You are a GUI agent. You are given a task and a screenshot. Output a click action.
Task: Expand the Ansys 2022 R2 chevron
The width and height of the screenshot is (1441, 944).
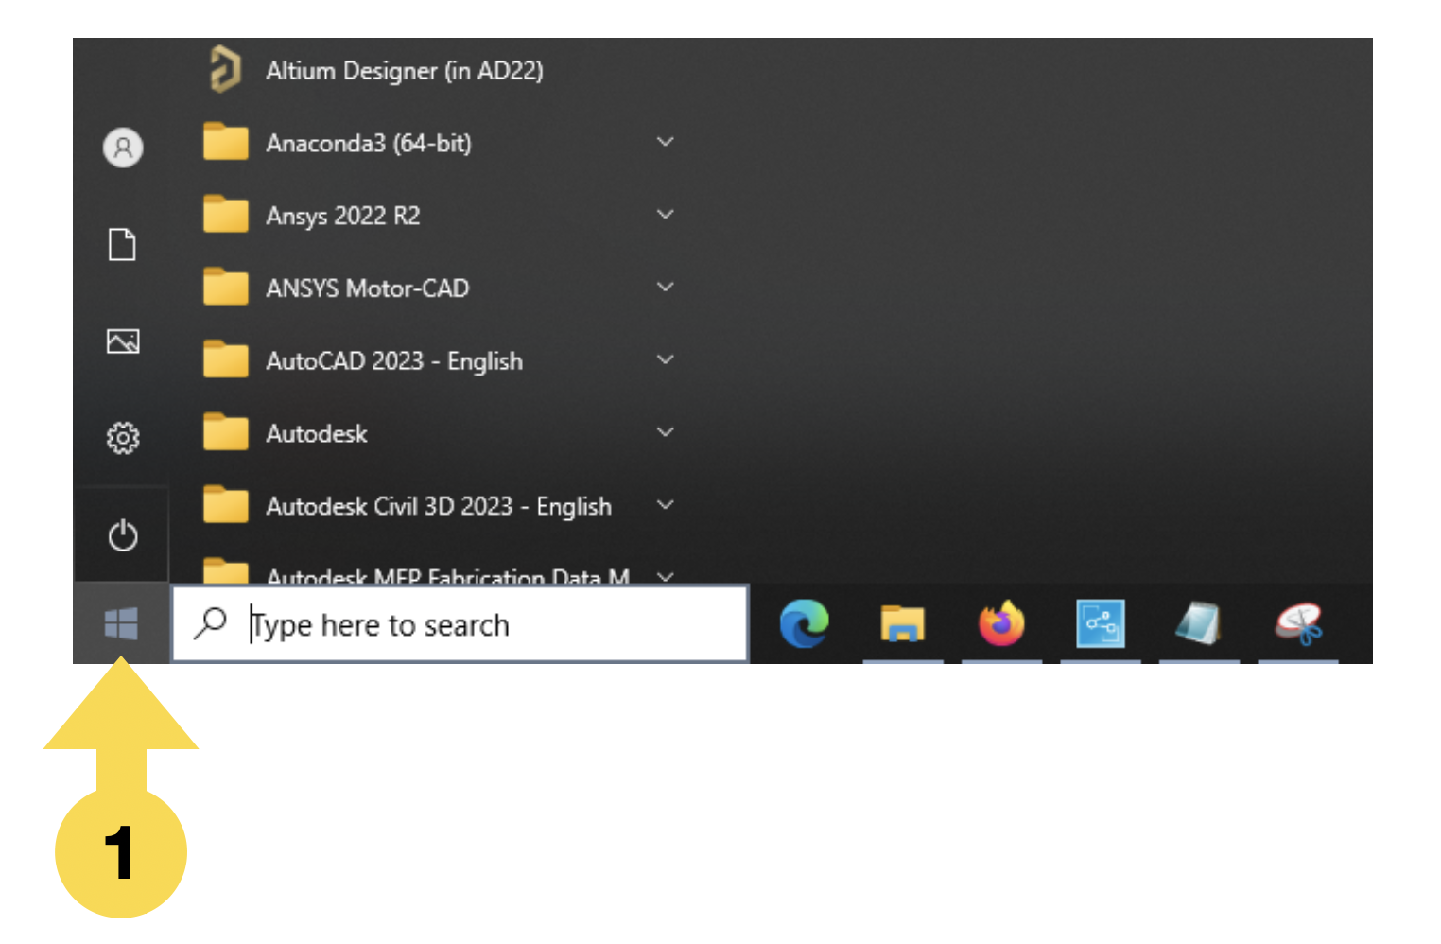click(x=666, y=215)
